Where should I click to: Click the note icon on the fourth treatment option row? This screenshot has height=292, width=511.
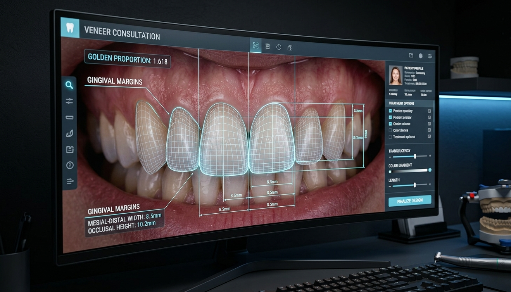[429, 130]
